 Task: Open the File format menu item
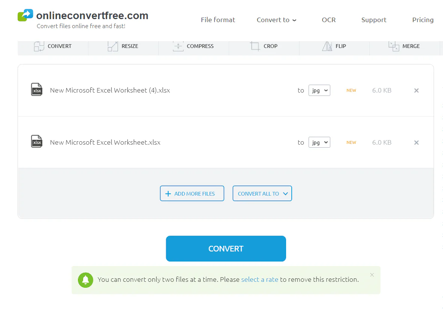pos(218,20)
